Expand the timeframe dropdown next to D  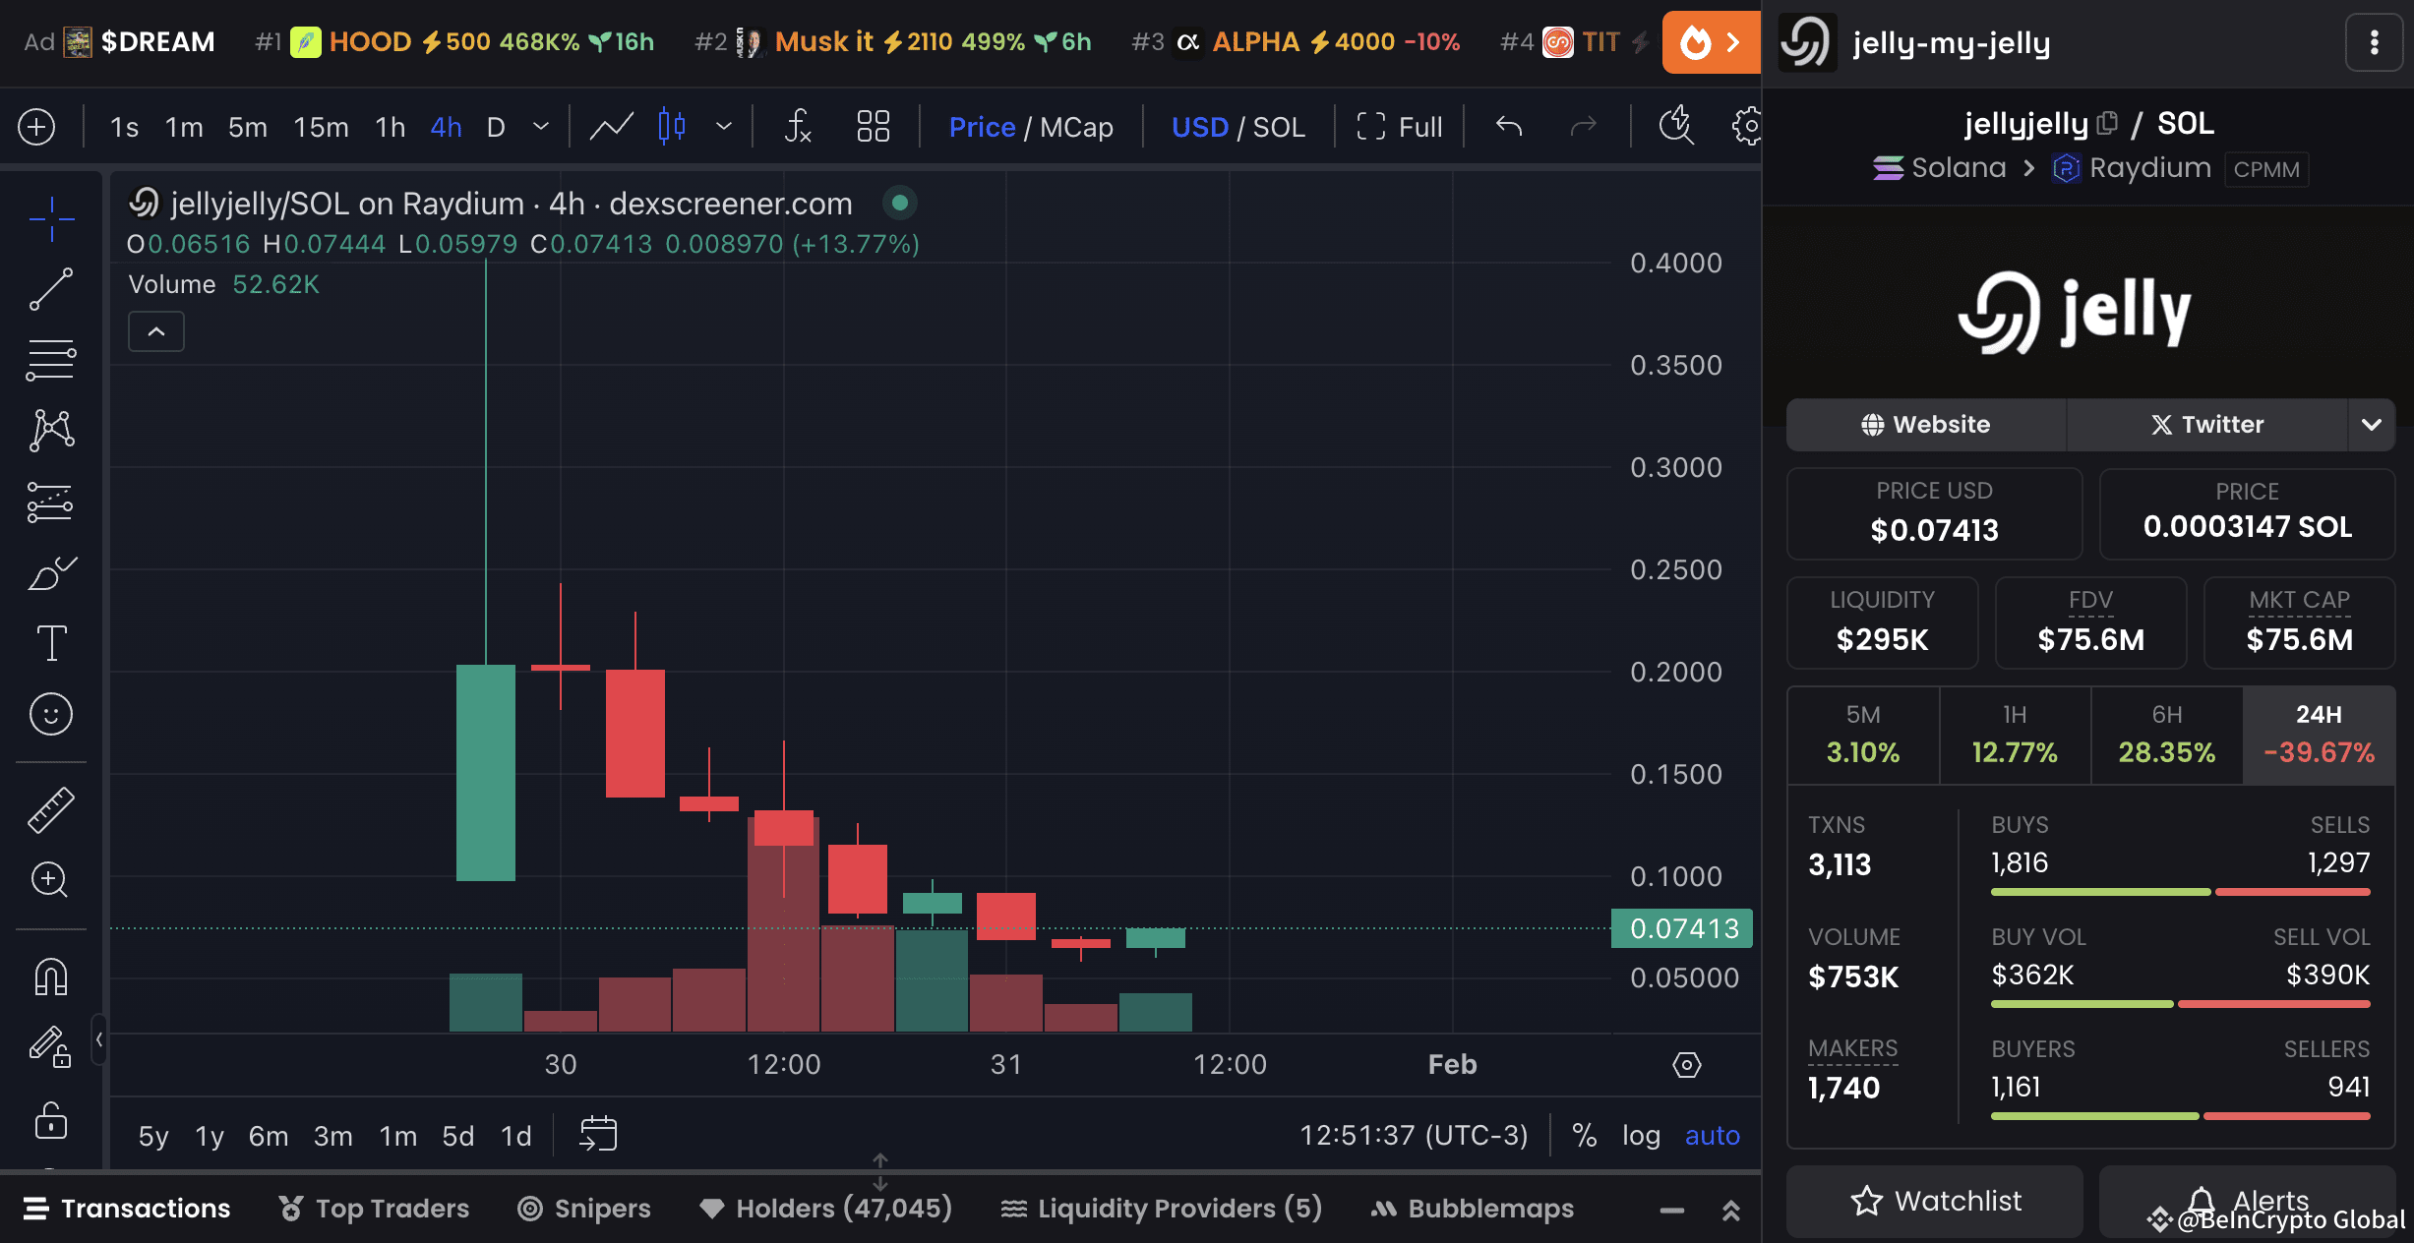click(x=539, y=126)
